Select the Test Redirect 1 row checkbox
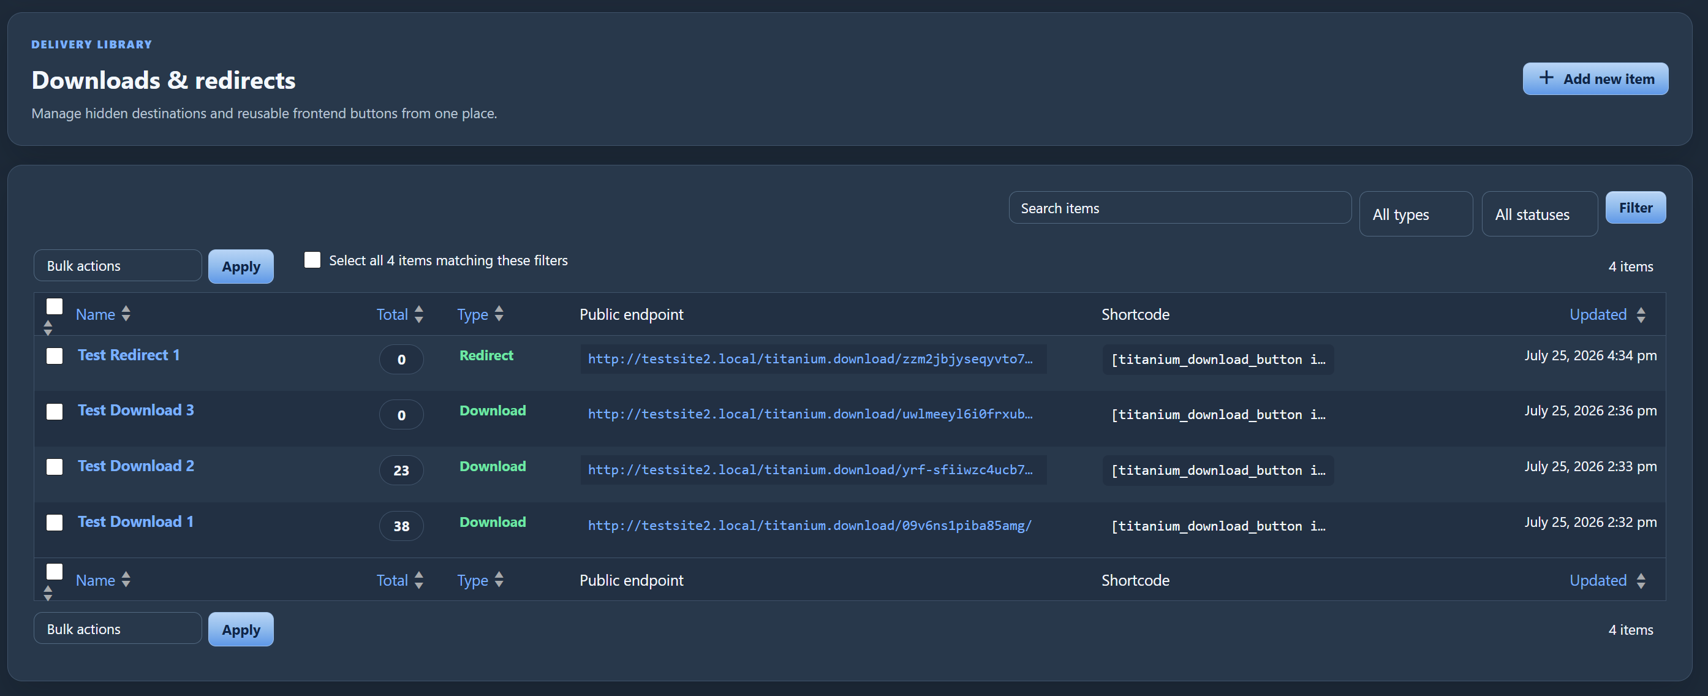This screenshot has width=1708, height=696. 55,356
